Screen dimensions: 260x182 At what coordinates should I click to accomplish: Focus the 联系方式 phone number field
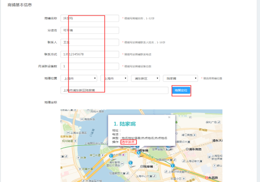[90, 55]
